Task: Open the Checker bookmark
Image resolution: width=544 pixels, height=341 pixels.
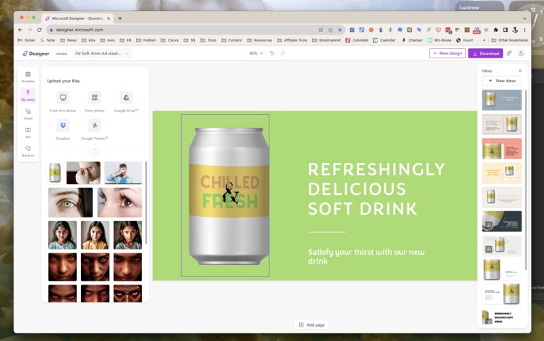Action: (412, 40)
